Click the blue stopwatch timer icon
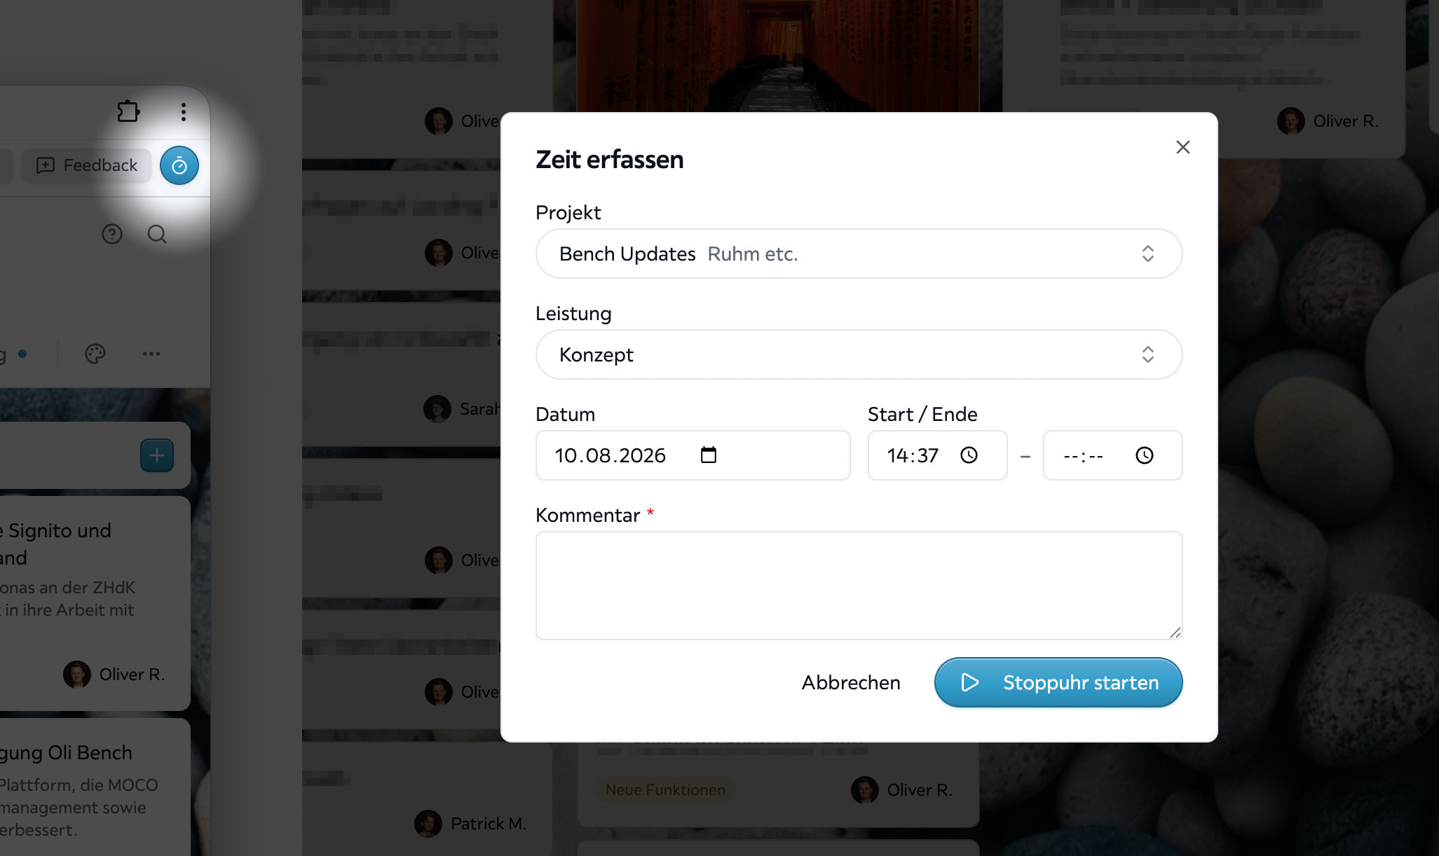This screenshot has width=1439, height=856. point(179,165)
